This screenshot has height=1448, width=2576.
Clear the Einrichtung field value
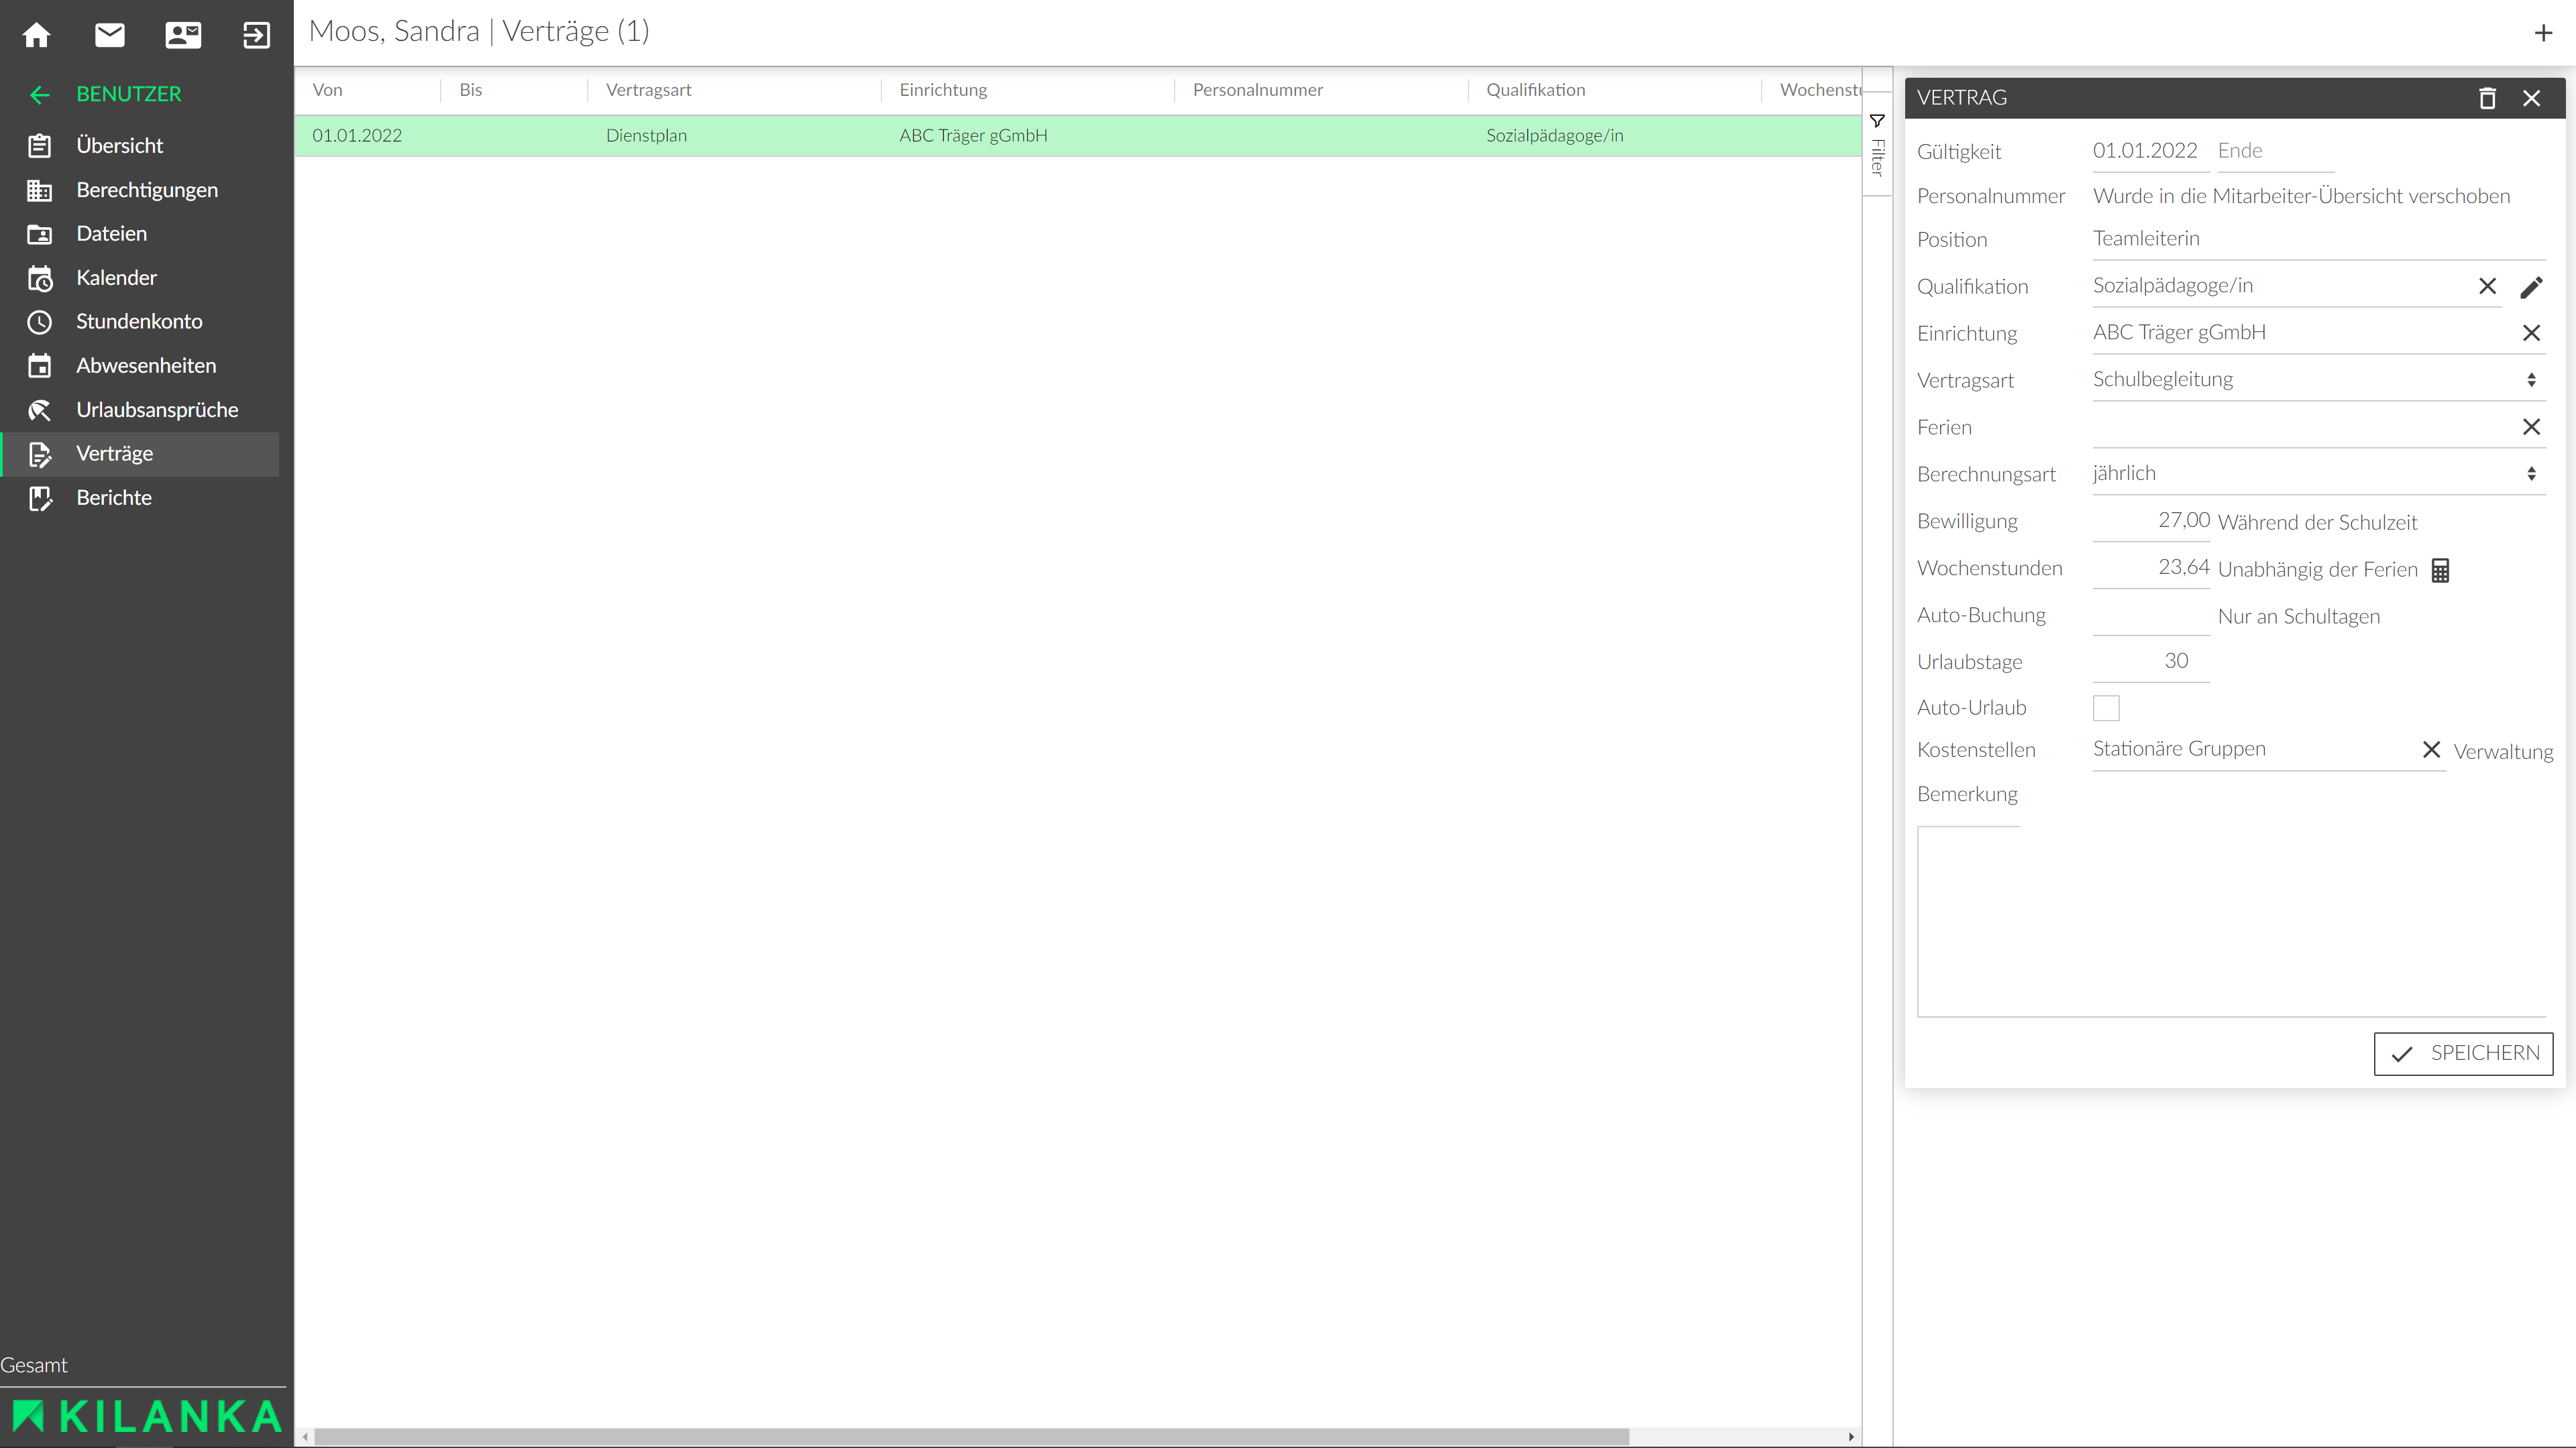[2531, 333]
